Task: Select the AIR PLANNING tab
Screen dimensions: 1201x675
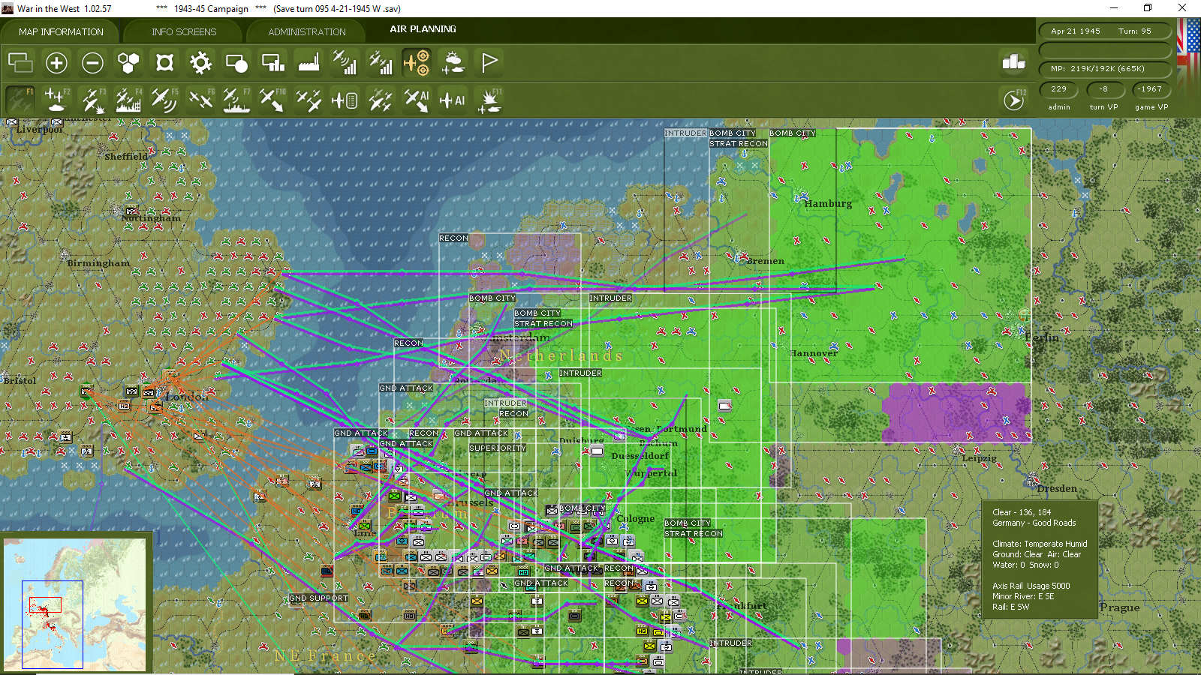Action: click(x=423, y=29)
